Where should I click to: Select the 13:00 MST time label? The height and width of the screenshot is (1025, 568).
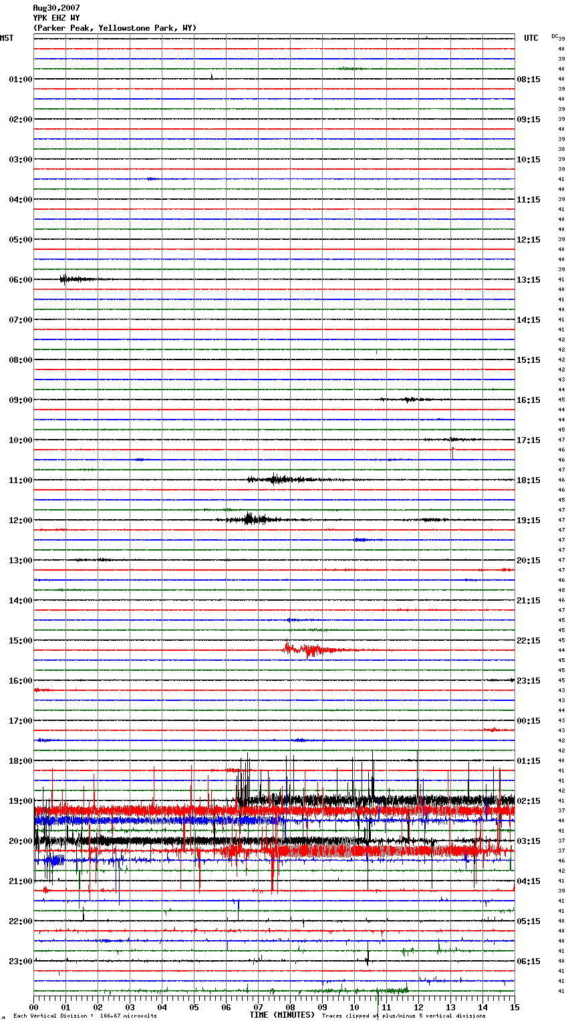tap(20, 561)
